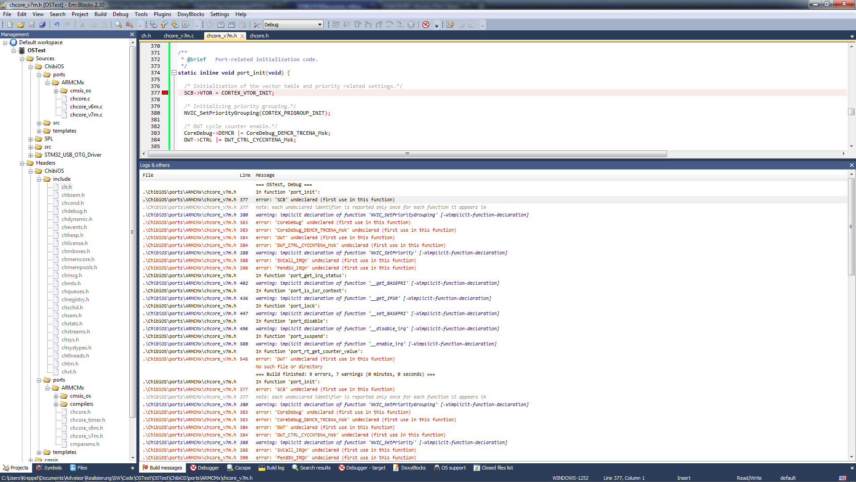
Task: Open the OS support log tab
Action: point(449,468)
